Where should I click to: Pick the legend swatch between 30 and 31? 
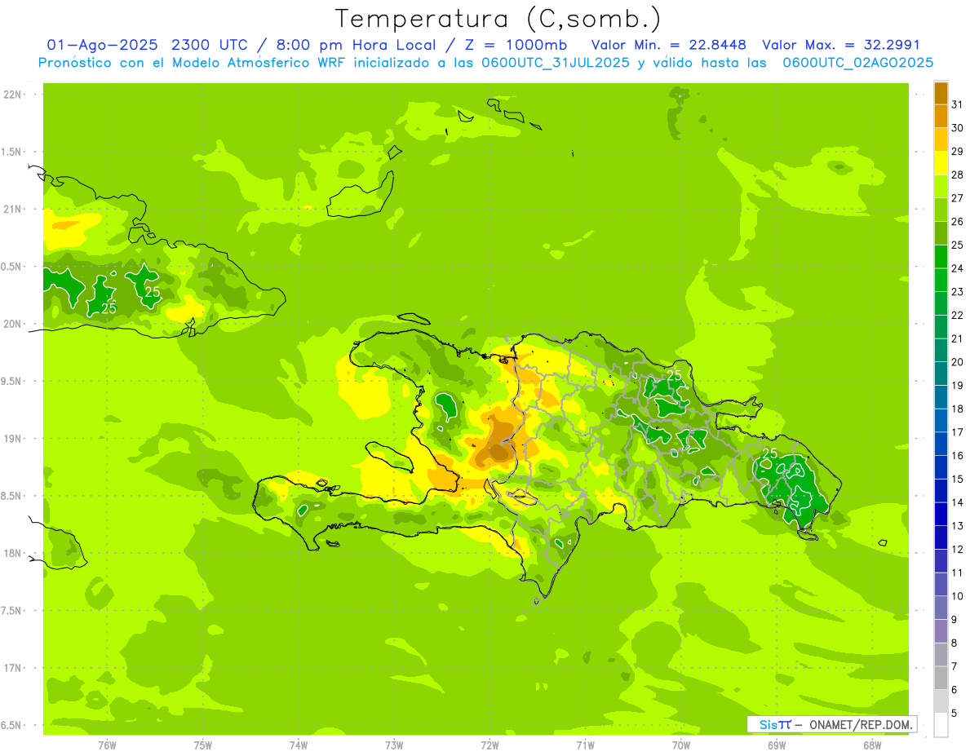(x=941, y=116)
